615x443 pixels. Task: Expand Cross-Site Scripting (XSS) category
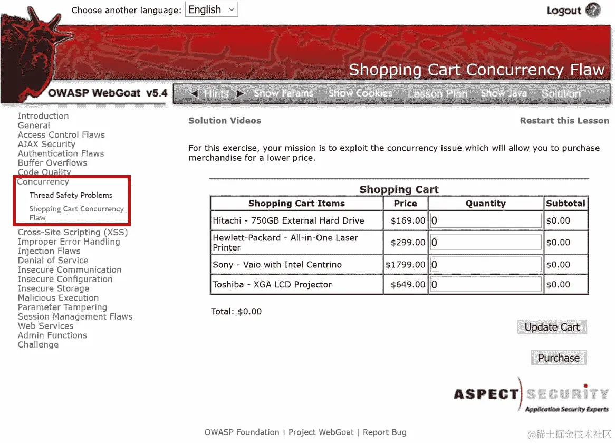point(73,233)
